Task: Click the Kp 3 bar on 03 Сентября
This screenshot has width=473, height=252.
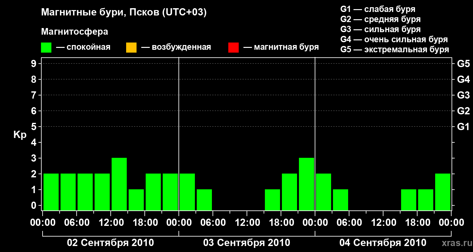Action: pyautogui.click(x=307, y=184)
